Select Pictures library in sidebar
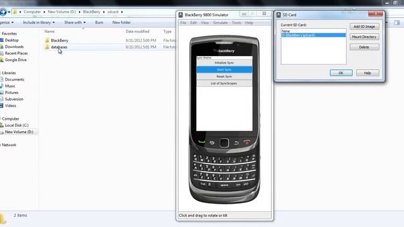 [x=11, y=93]
